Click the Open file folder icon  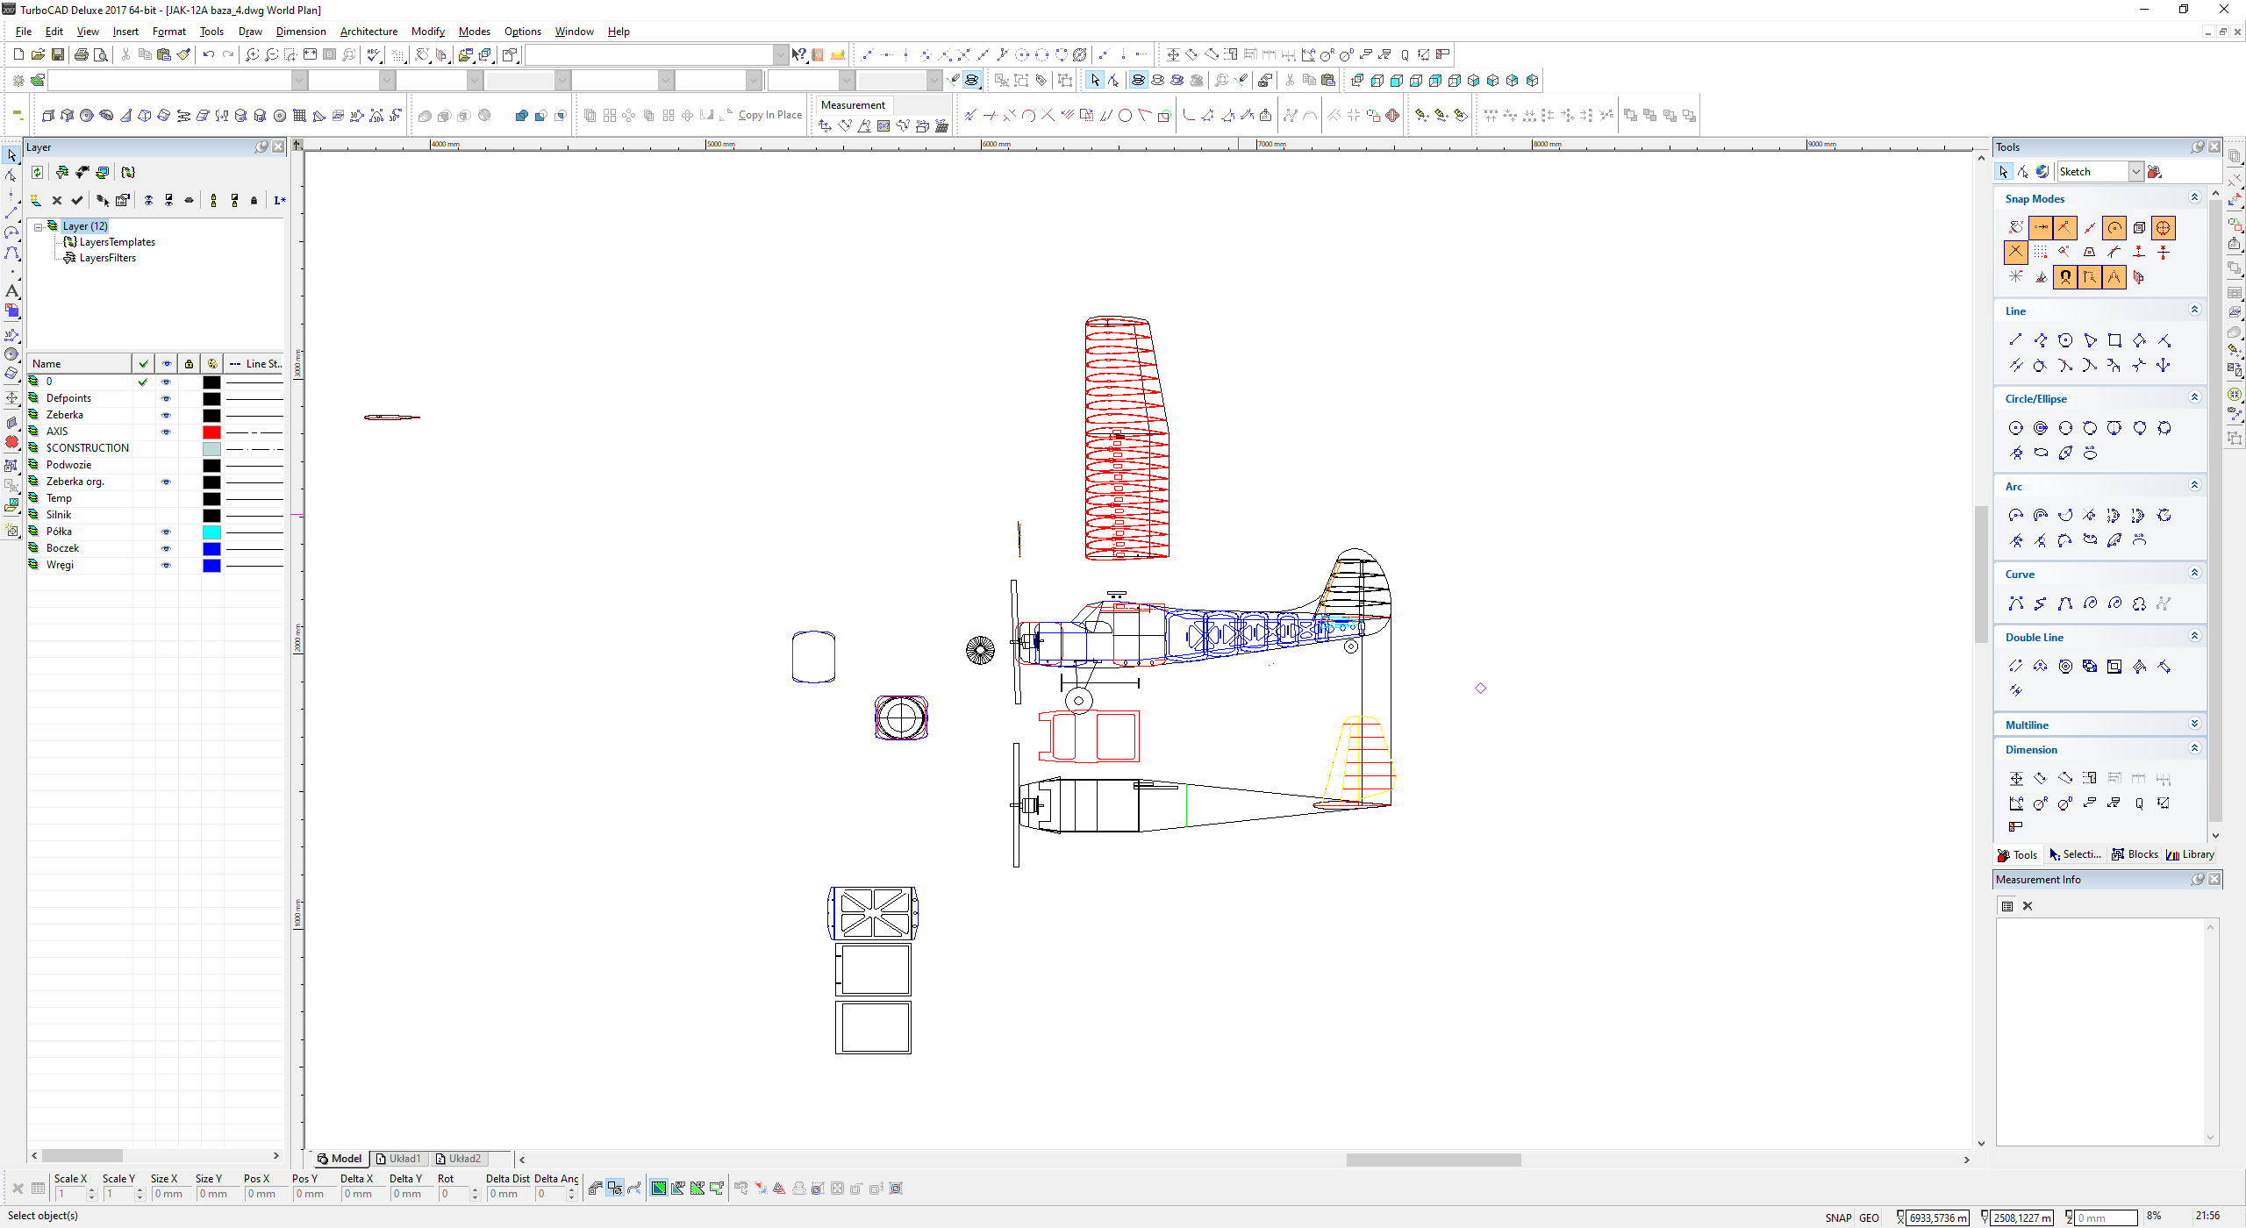tap(38, 54)
